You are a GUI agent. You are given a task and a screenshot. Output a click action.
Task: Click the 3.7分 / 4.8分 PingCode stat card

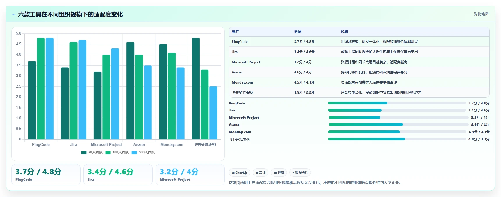click(46, 175)
